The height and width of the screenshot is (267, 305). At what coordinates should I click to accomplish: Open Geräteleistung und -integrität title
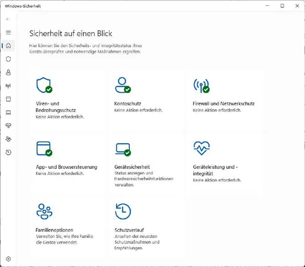[215, 170]
